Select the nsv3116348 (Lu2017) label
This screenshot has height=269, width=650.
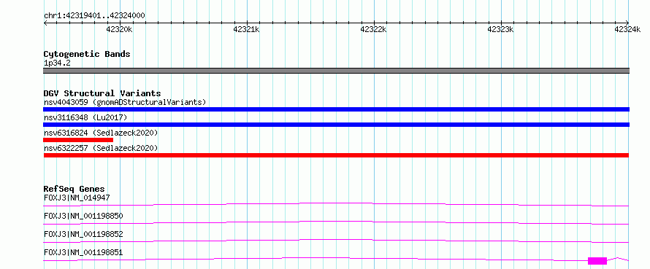click(x=85, y=117)
